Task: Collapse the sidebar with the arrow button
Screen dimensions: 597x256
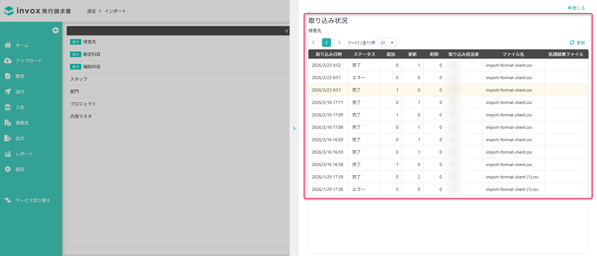Action: click(x=55, y=30)
